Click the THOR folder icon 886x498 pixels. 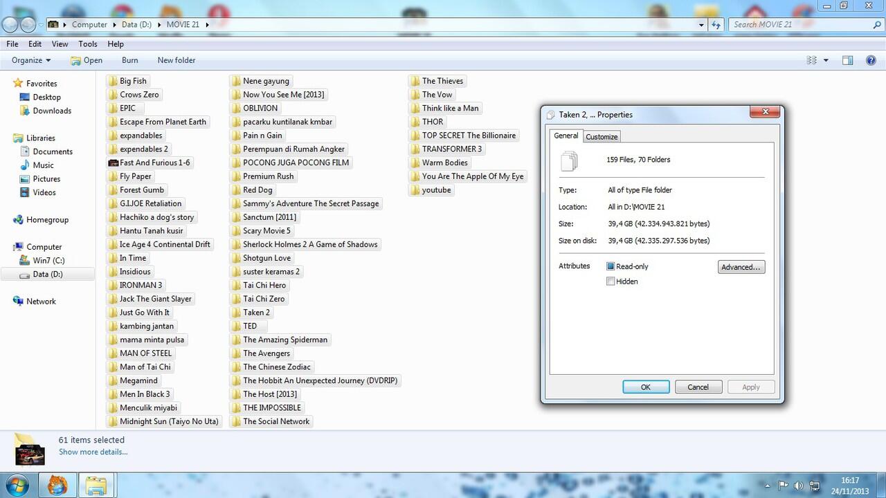[415, 122]
